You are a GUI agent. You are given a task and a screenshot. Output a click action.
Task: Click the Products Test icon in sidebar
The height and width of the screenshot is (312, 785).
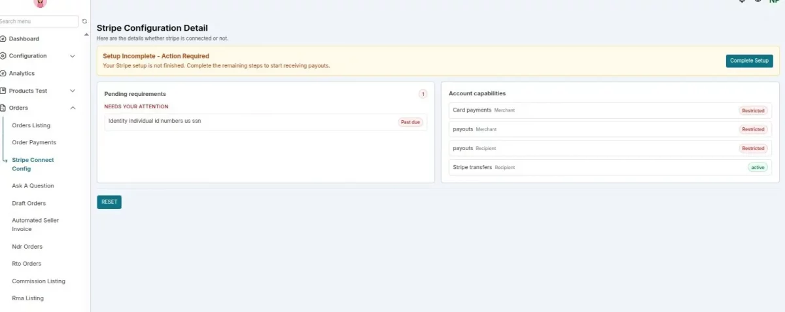click(3, 91)
